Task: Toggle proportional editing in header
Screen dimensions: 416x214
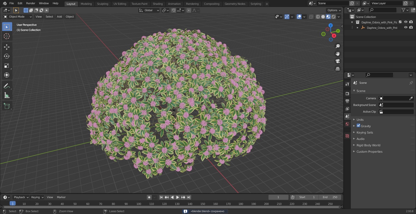Action: (x=189, y=10)
